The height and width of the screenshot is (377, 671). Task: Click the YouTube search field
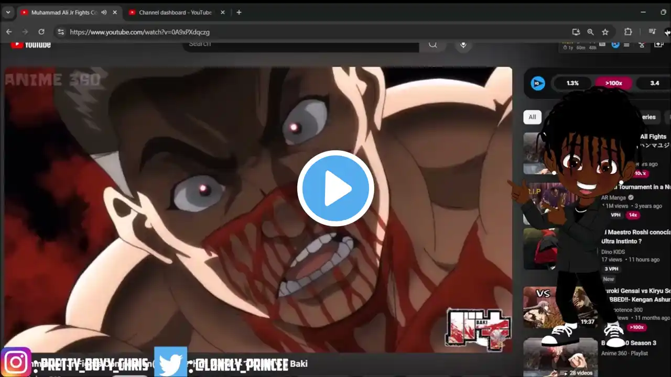pyautogui.click(x=300, y=45)
